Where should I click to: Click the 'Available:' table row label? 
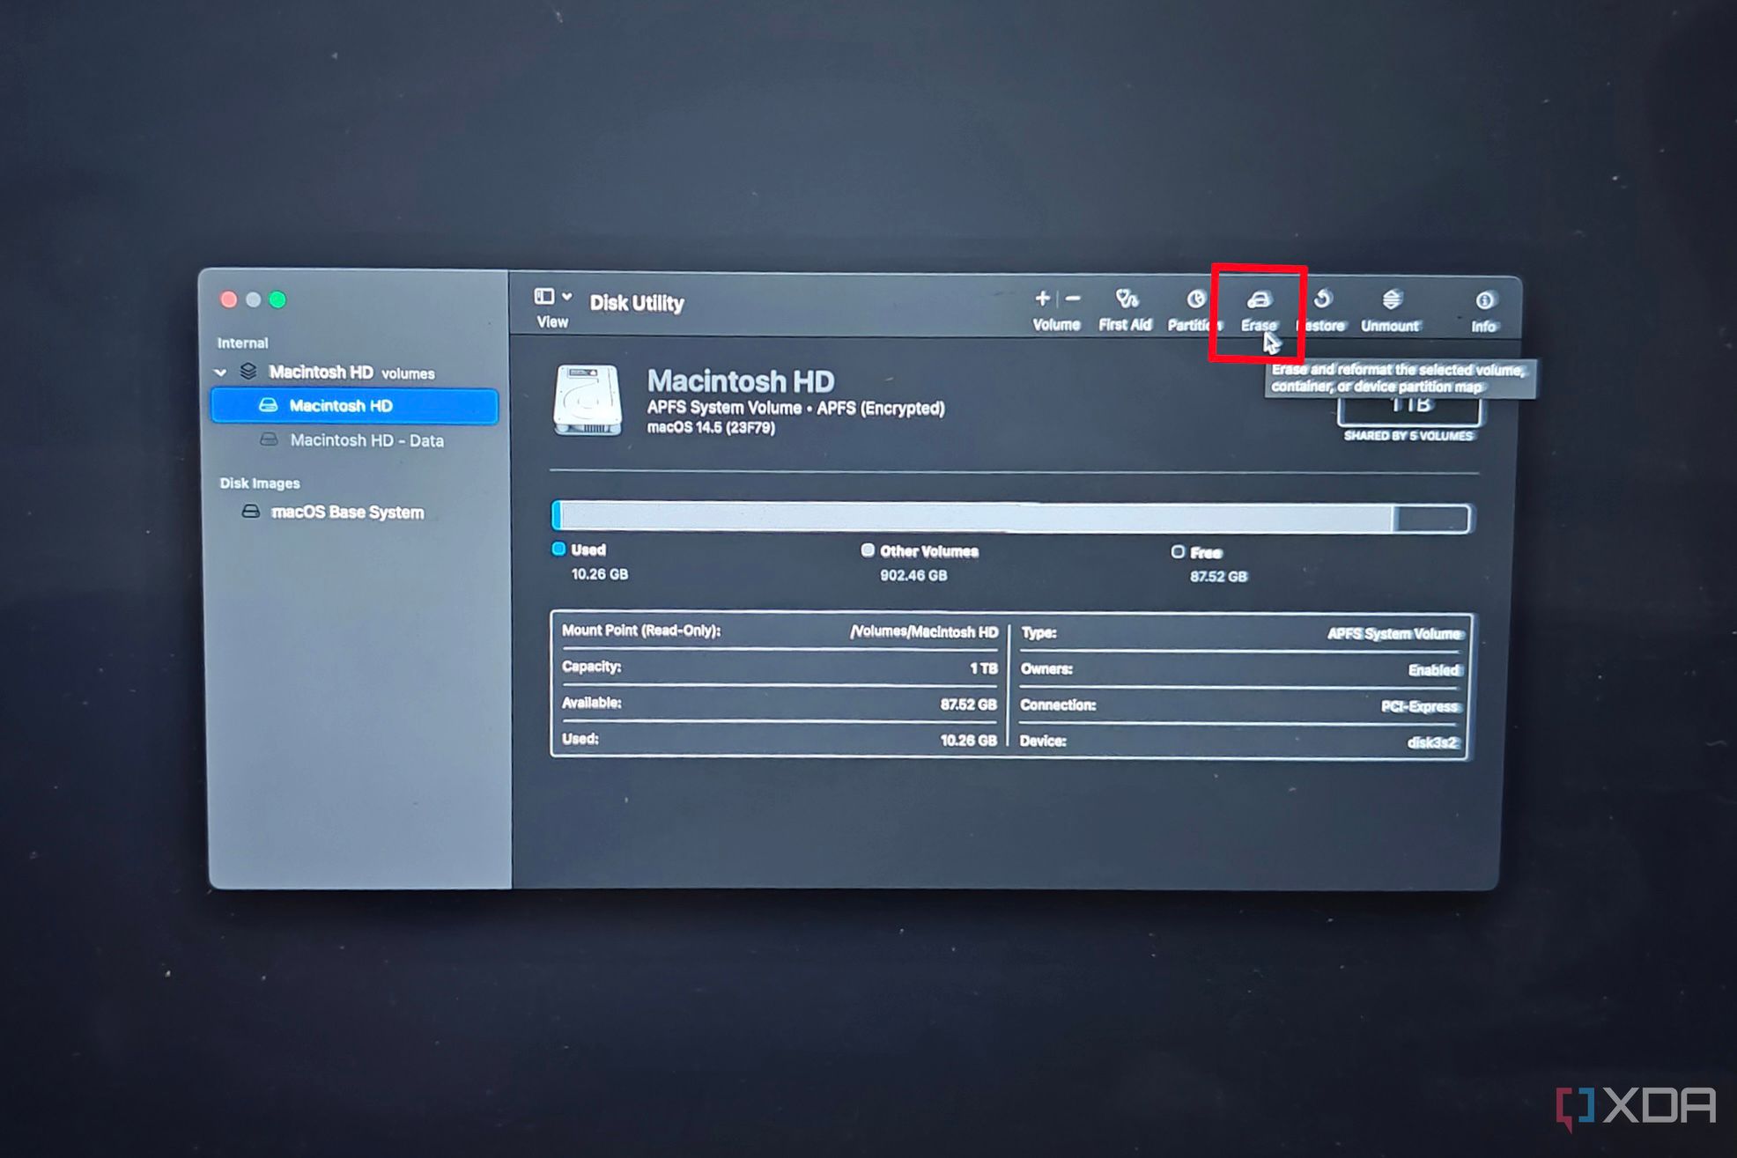[592, 703]
